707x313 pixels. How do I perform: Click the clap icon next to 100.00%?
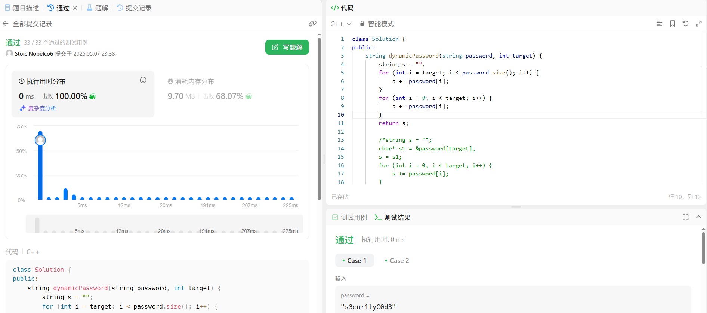(x=92, y=96)
